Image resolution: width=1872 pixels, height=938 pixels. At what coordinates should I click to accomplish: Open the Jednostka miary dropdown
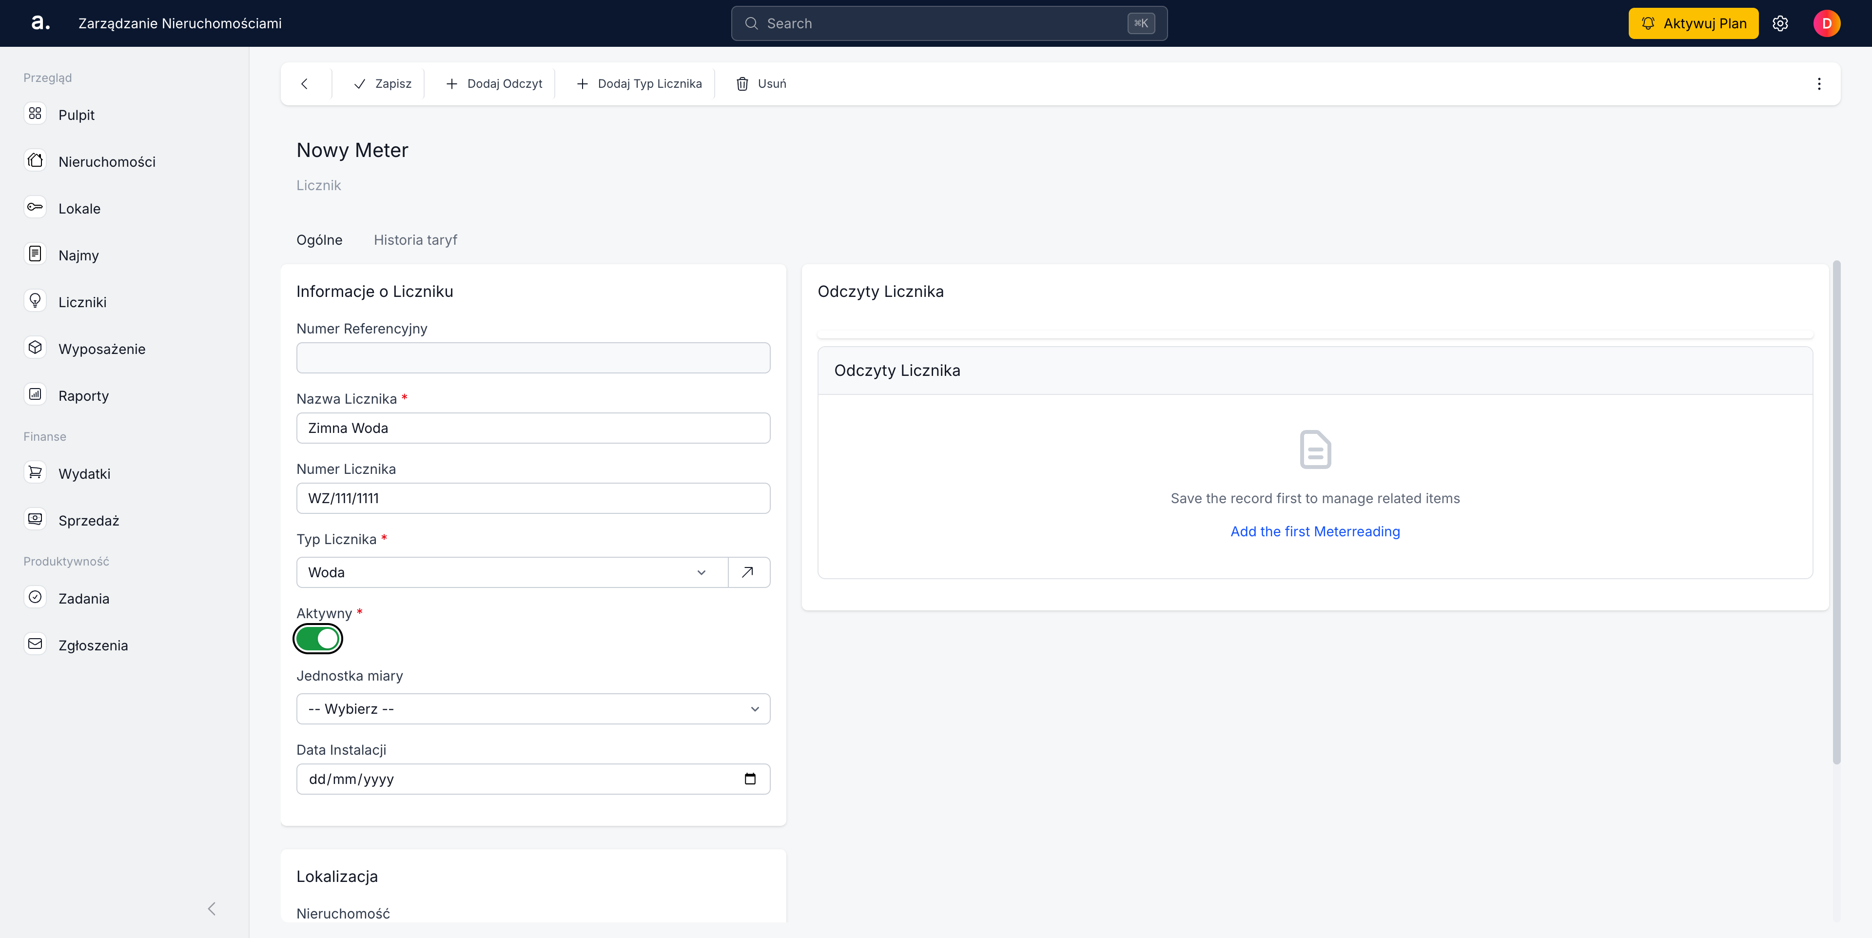(x=533, y=709)
